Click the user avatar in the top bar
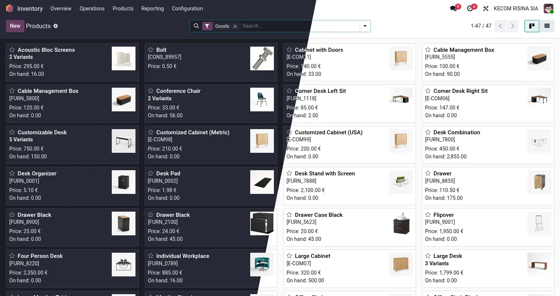Image resolution: width=560 pixels, height=296 pixels. point(548,9)
